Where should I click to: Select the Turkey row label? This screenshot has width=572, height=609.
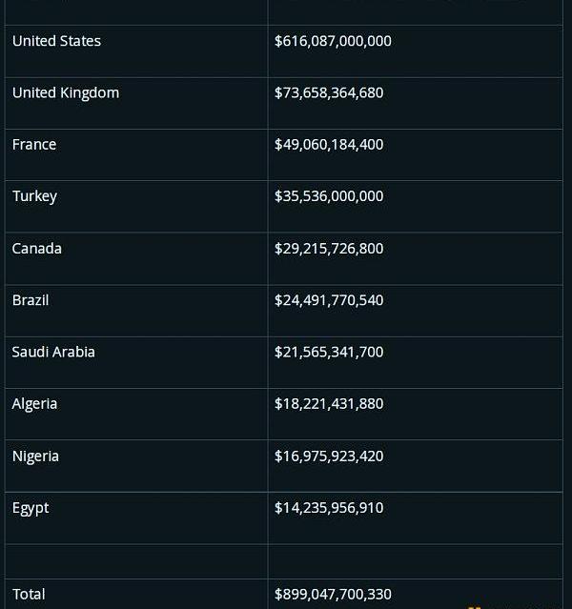pos(34,196)
